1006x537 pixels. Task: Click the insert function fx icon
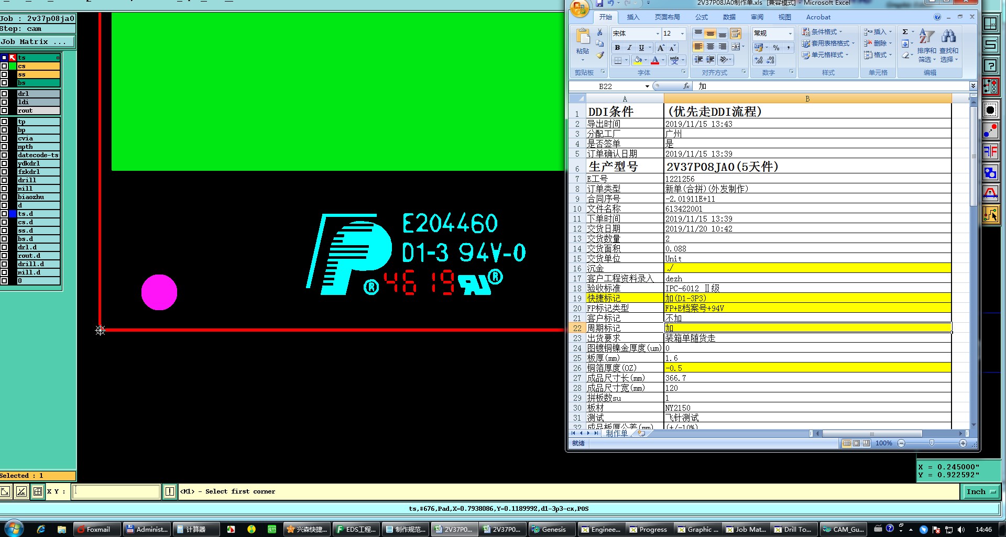point(686,86)
